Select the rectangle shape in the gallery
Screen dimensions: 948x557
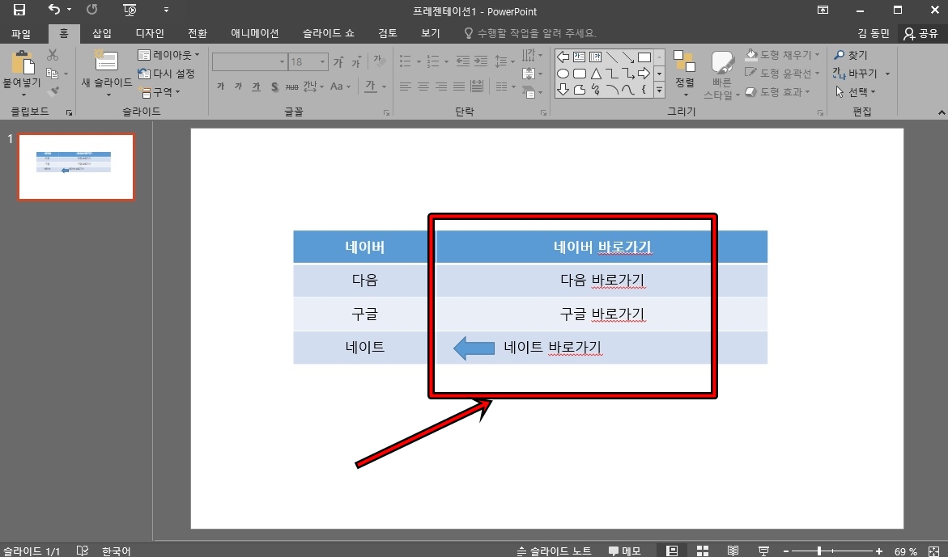[644, 57]
